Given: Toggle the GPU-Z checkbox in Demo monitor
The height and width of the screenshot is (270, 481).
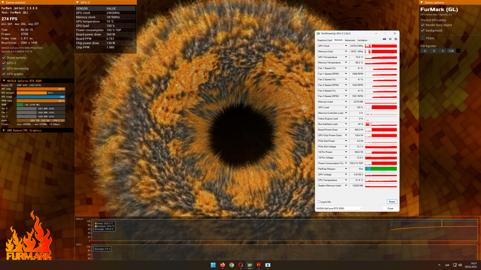Looking at the screenshot, I should tap(4, 63).
